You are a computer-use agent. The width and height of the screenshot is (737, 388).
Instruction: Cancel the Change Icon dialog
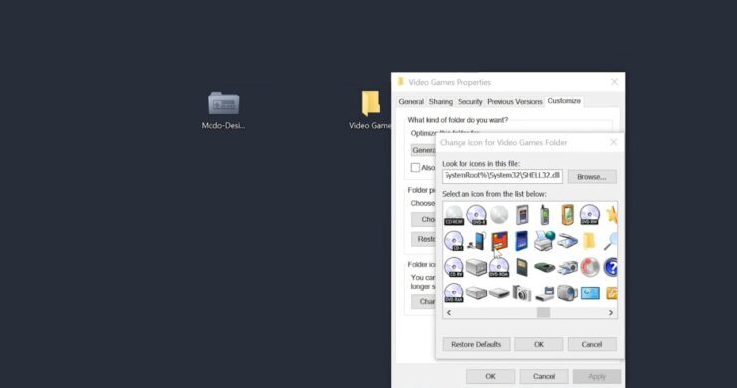(x=592, y=344)
